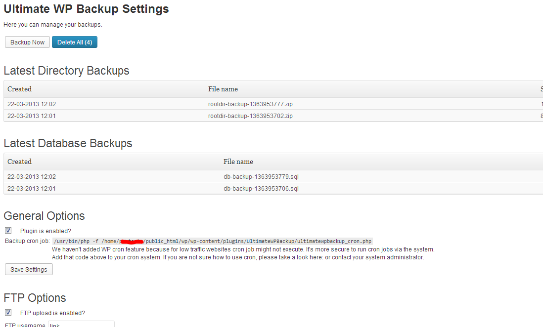Click Created header in Directory Backups table
The image size is (543, 327).
tap(19, 89)
